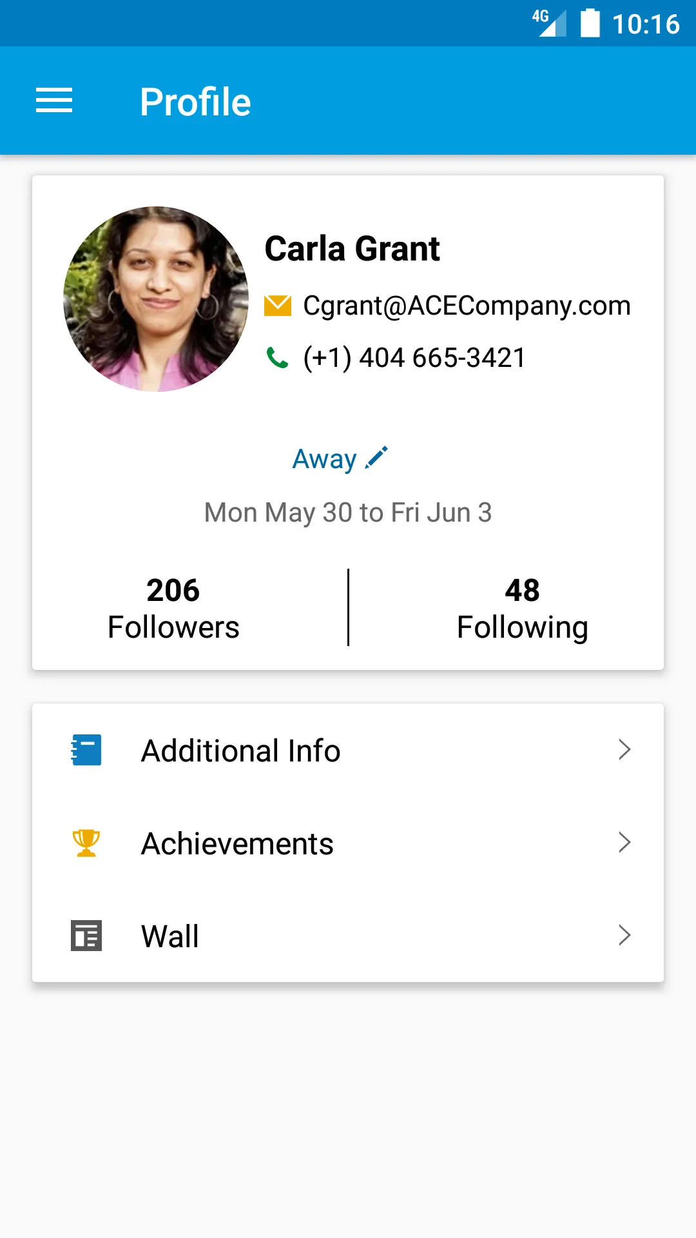Screen dimensions: 696x1238
Task: Tap the green phone icon
Action: (278, 357)
